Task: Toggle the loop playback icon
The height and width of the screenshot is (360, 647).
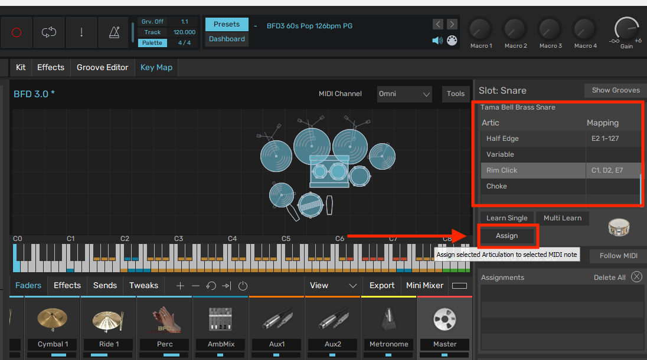Action: point(48,32)
